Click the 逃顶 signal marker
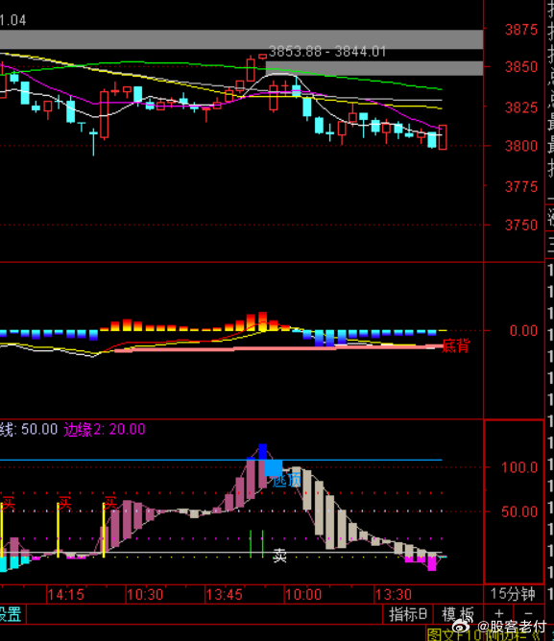Viewport: 554px width, 641px height. [x=287, y=480]
